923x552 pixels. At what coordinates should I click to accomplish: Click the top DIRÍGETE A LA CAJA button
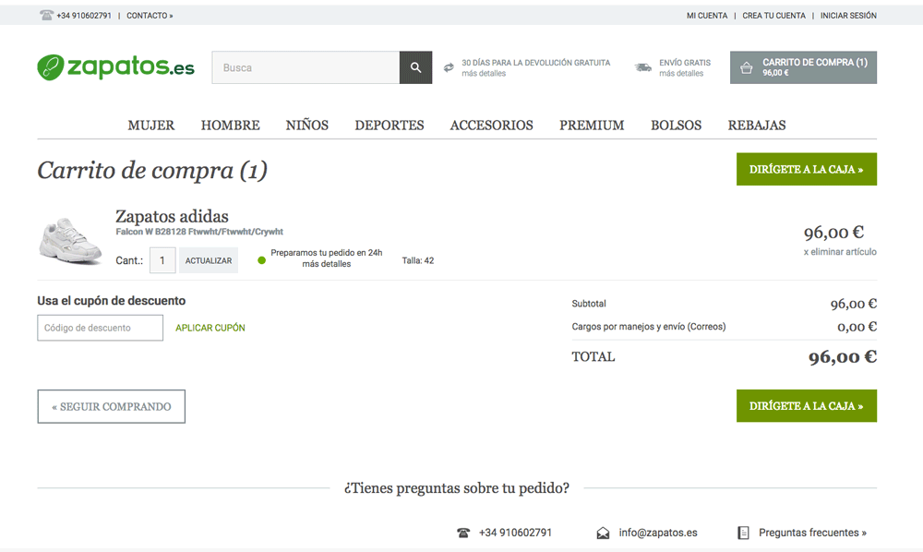tap(807, 169)
